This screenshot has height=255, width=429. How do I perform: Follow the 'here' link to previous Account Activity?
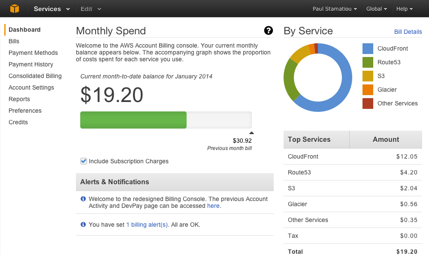tap(213, 206)
